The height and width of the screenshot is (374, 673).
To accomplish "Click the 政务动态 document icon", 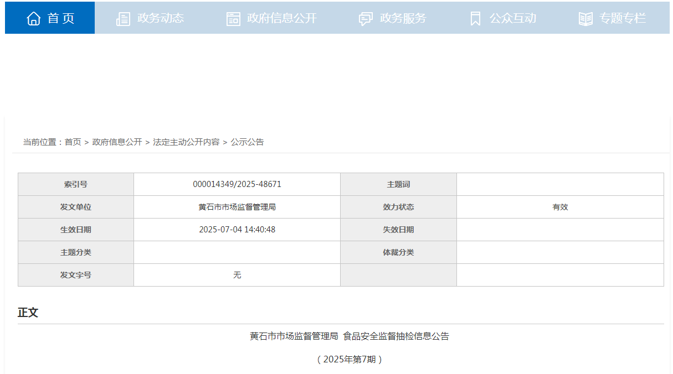I will pos(123,18).
